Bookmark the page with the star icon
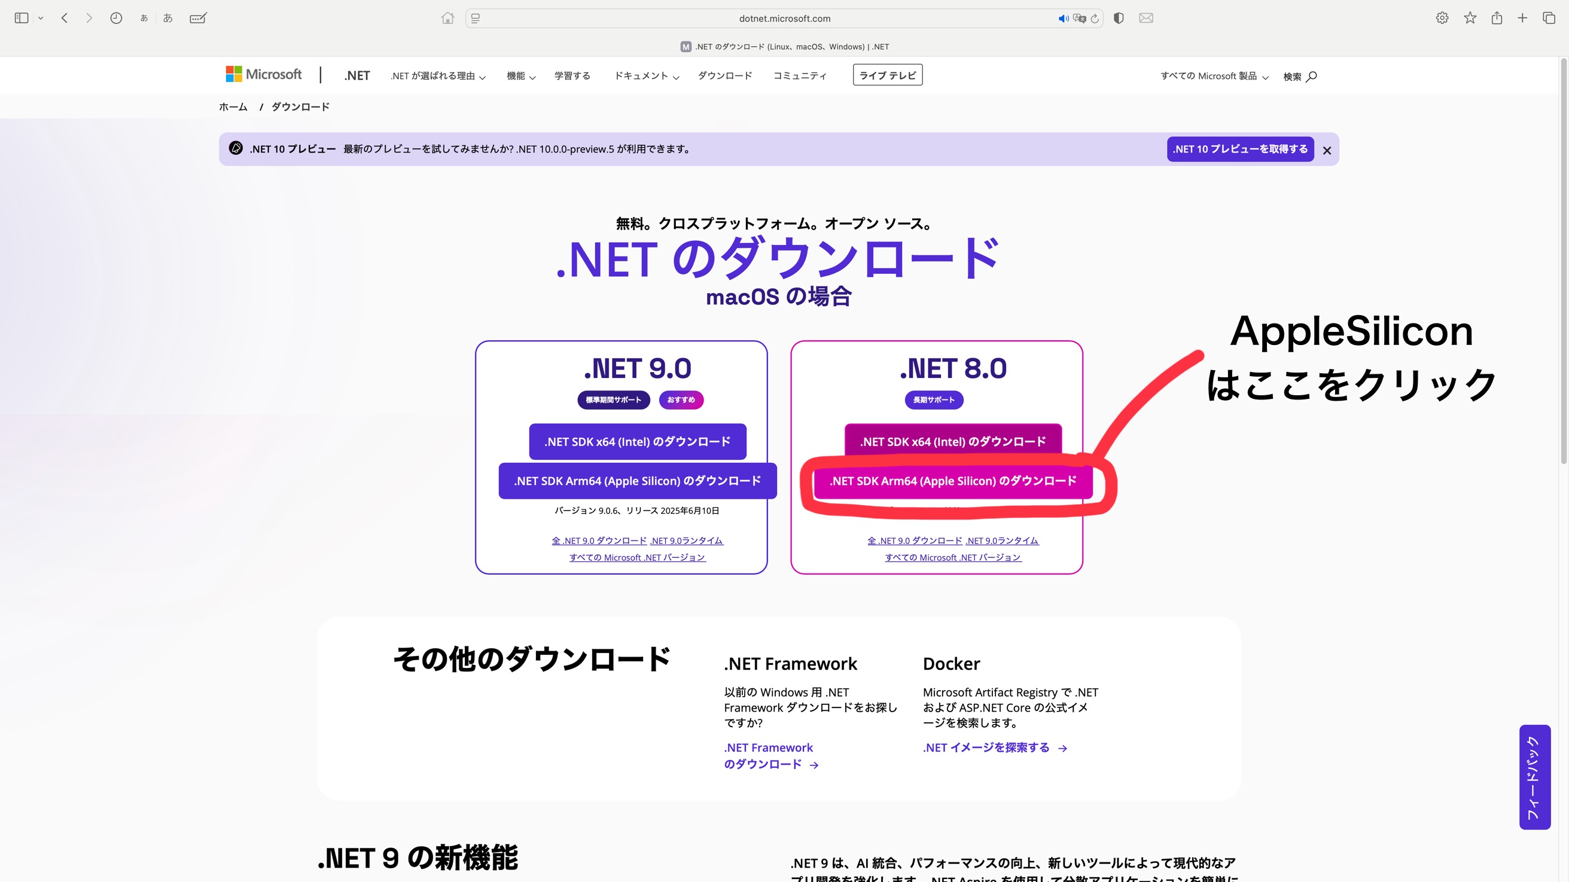This screenshot has height=882, width=1569. (x=1470, y=19)
